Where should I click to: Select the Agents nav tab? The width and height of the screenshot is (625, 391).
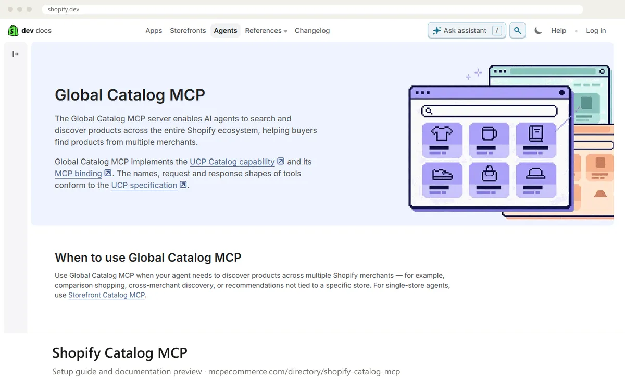(x=226, y=31)
